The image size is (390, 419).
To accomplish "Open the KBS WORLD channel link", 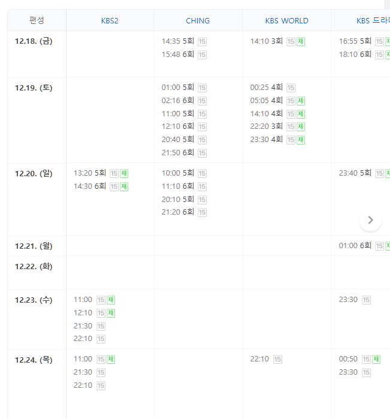I will [x=286, y=21].
